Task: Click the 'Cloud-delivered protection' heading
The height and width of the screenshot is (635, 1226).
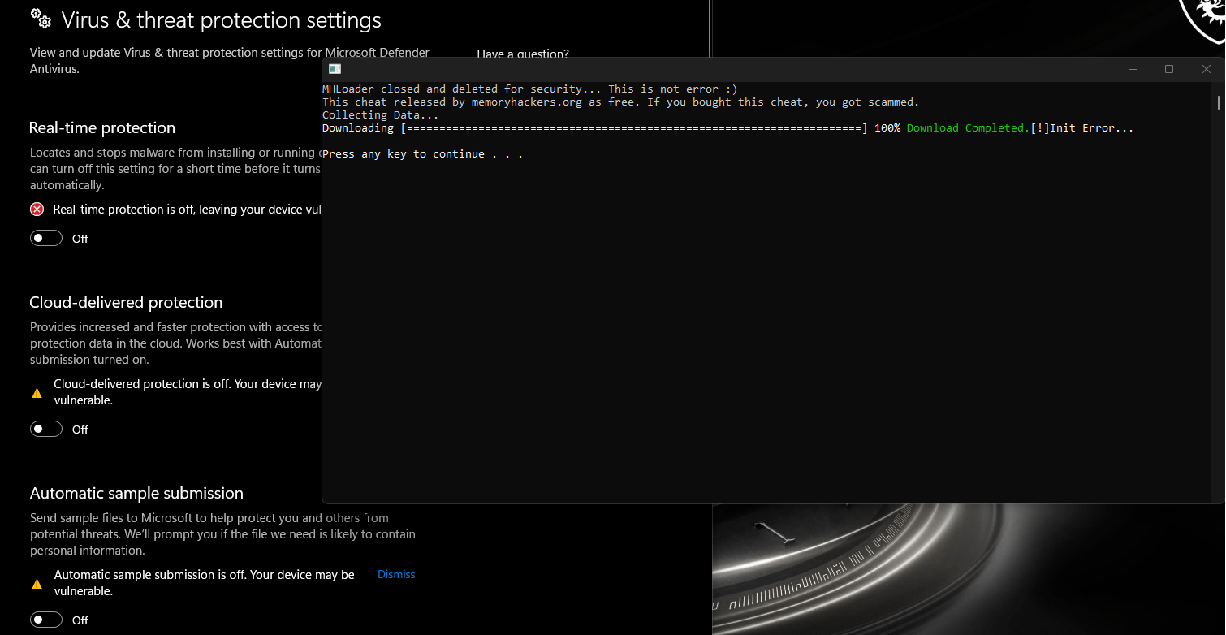Action: 126,302
